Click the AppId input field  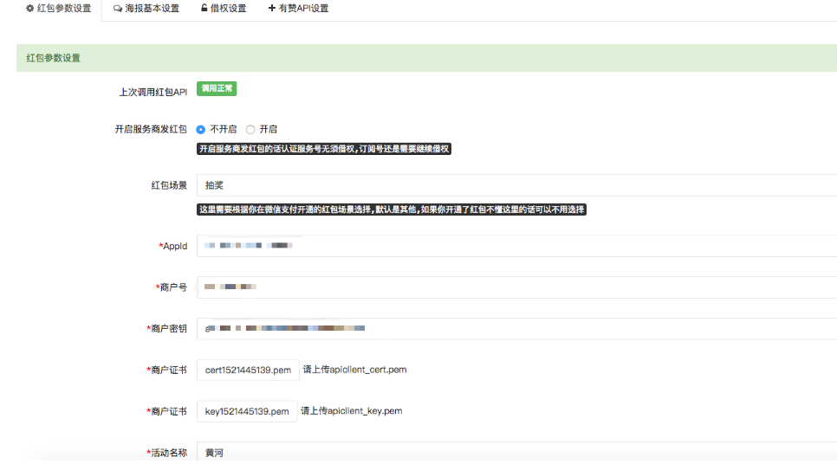pyautogui.click(x=516, y=246)
